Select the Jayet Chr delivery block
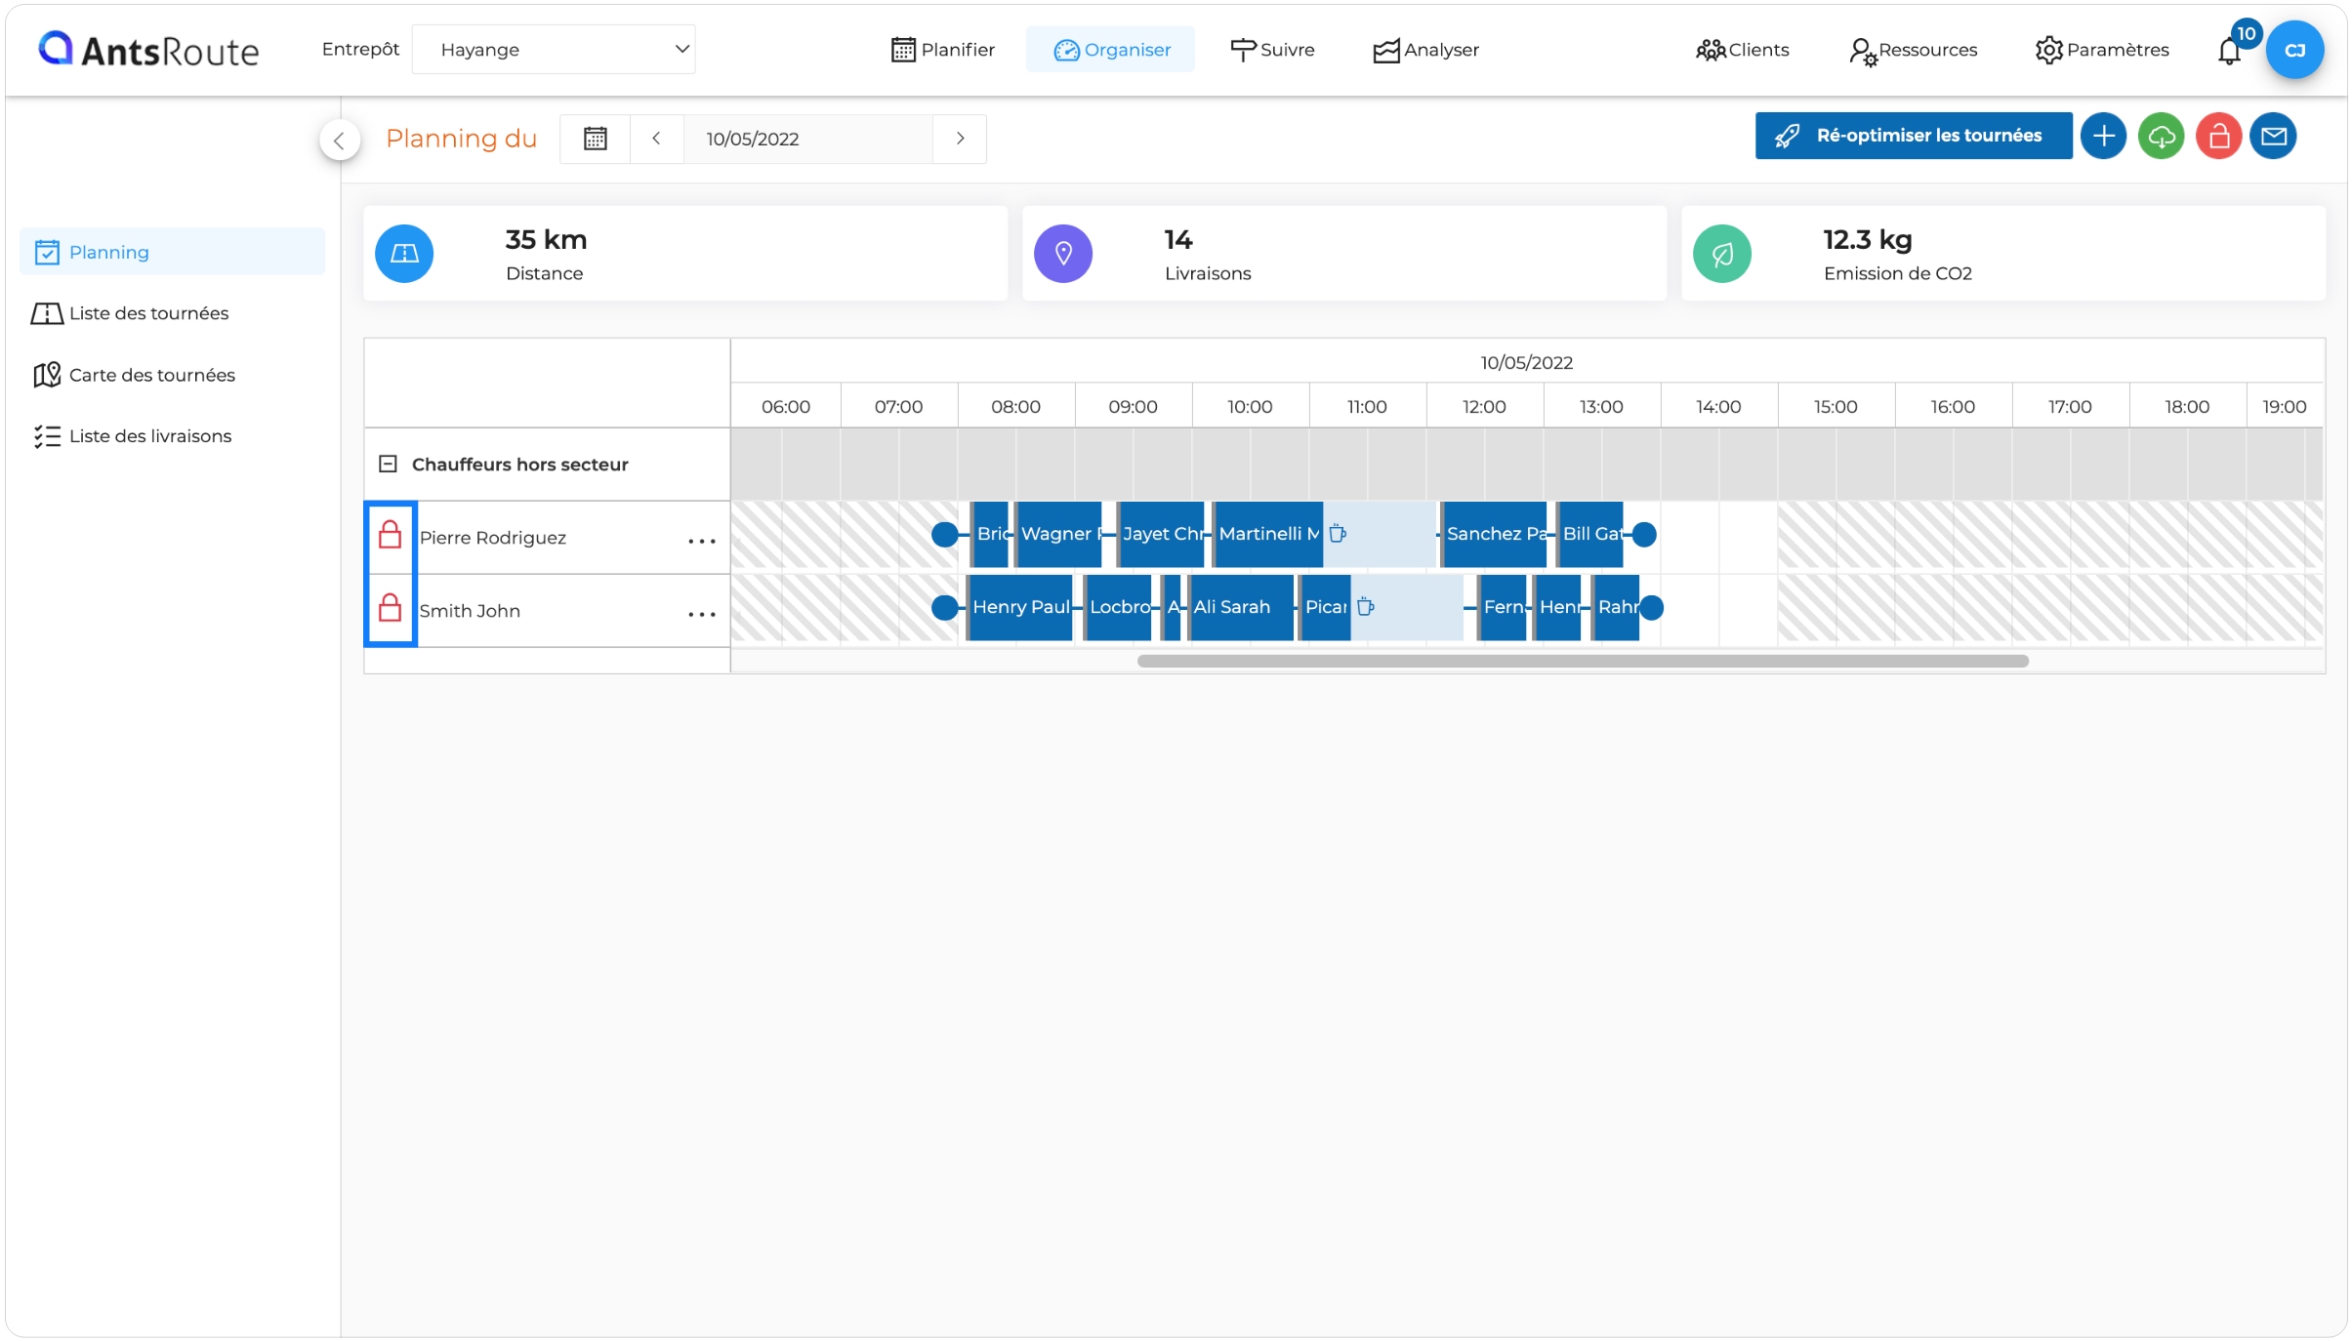The height and width of the screenshot is (1341, 2352). coord(1161,535)
